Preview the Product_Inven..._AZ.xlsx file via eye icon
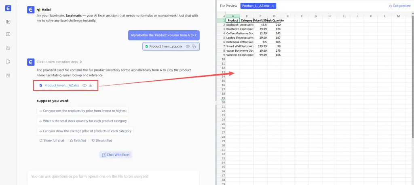 coord(84,86)
